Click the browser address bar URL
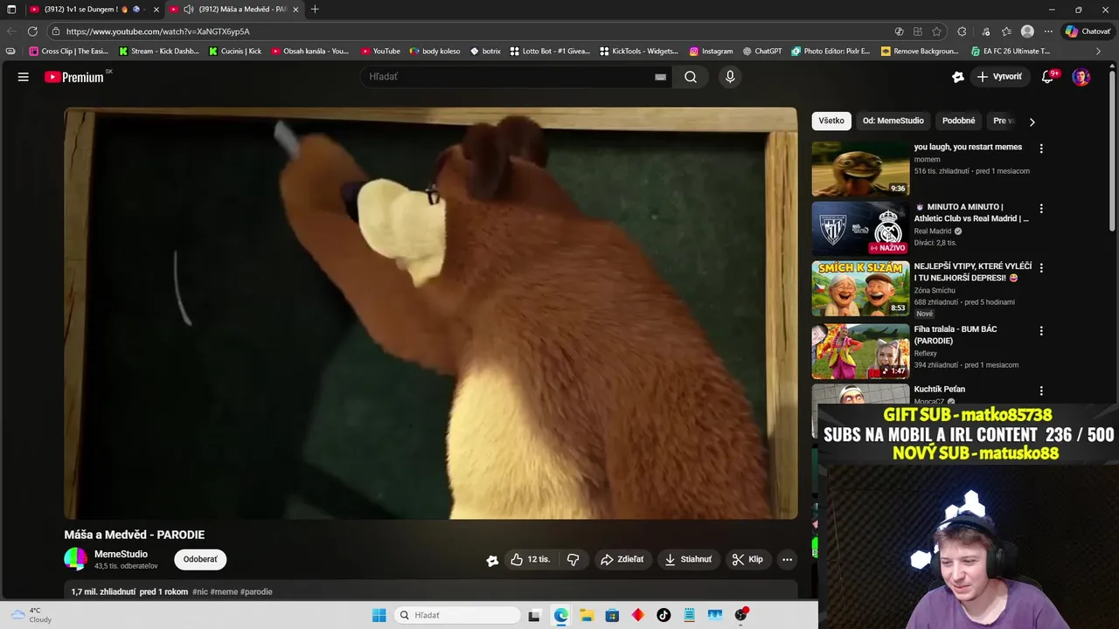 (157, 31)
